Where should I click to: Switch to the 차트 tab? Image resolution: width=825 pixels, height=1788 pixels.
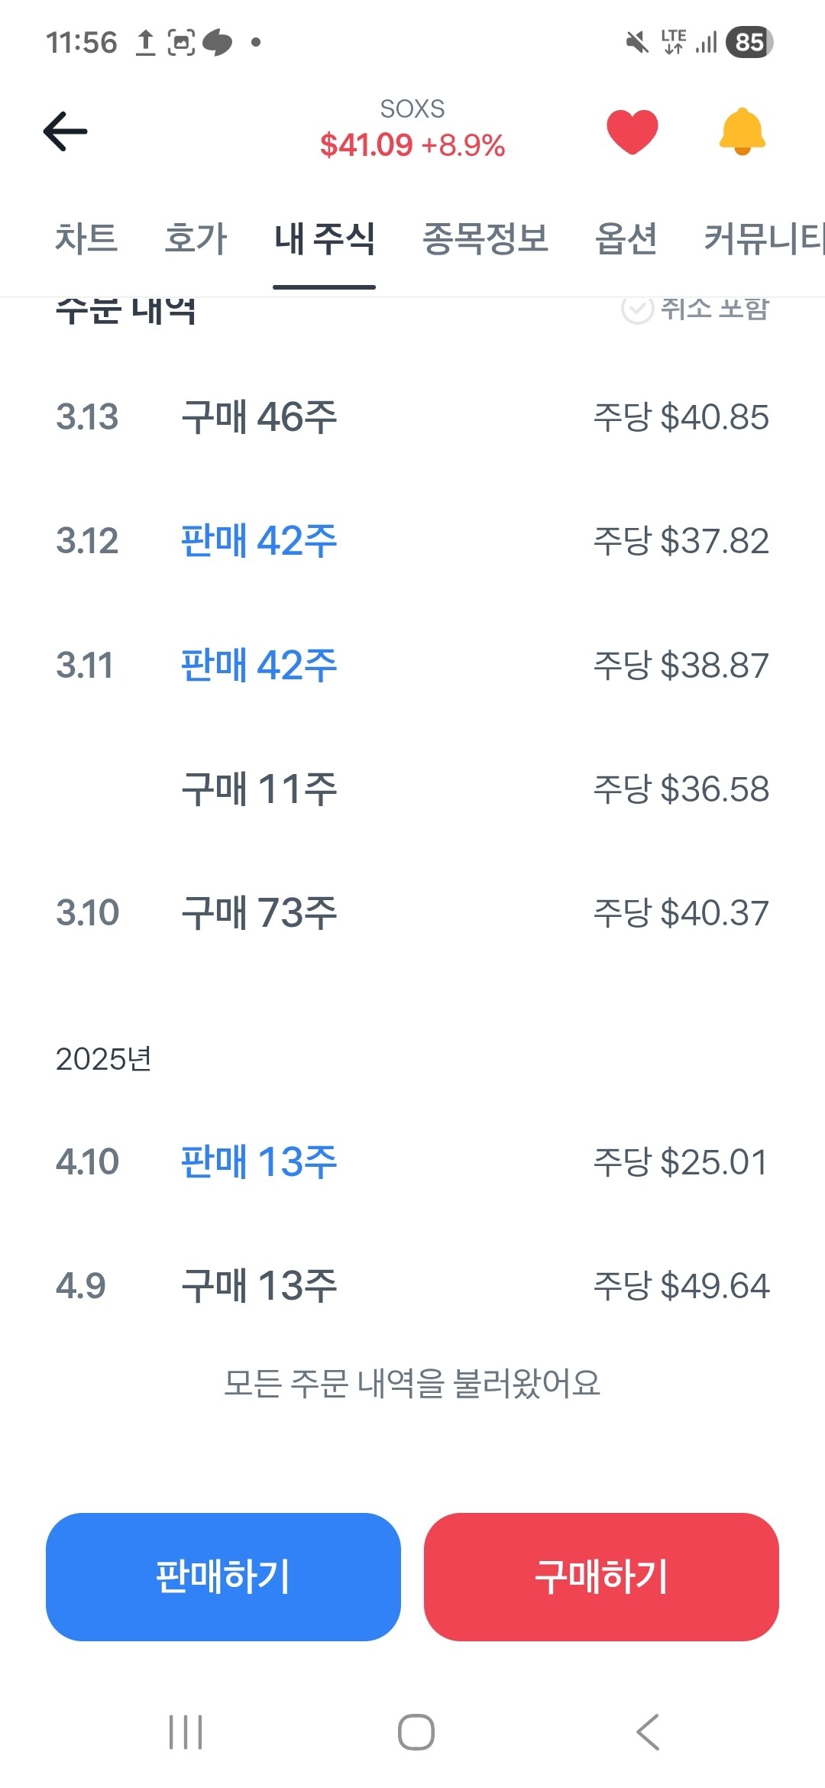(x=86, y=238)
